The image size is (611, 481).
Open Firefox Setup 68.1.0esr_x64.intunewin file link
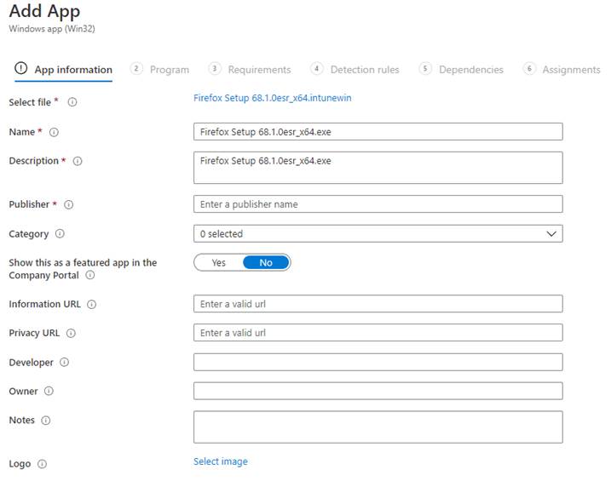tap(273, 98)
